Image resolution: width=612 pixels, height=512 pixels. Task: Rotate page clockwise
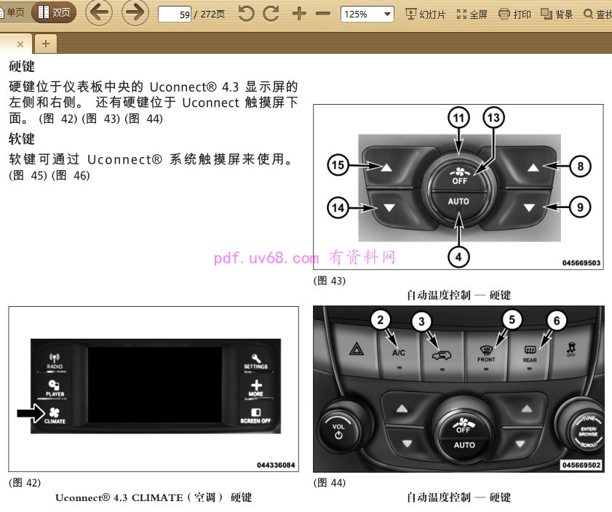[x=271, y=14]
